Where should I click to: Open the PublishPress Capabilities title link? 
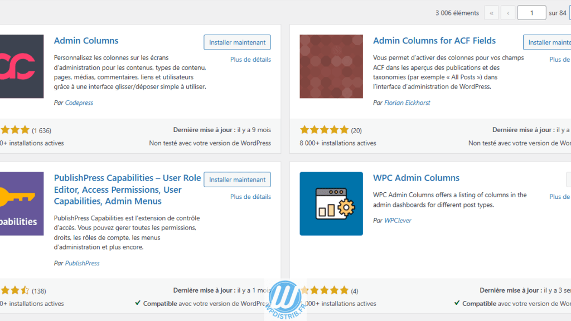127,189
